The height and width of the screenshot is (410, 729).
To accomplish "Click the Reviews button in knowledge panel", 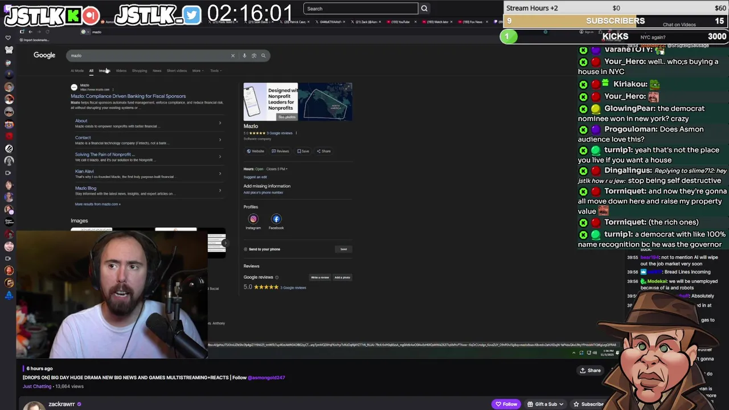I will (x=280, y=151).
